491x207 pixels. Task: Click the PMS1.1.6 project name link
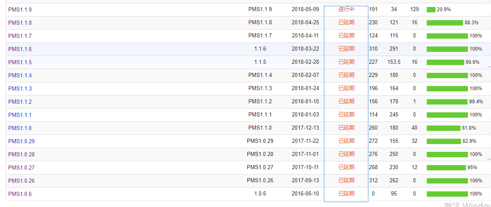coord(20,49)
